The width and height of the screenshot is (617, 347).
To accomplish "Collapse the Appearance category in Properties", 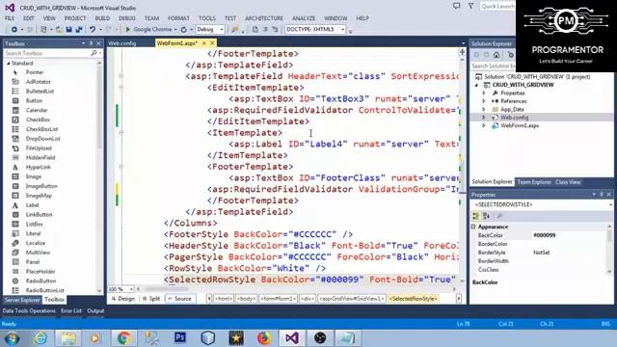I will point(473,227).
